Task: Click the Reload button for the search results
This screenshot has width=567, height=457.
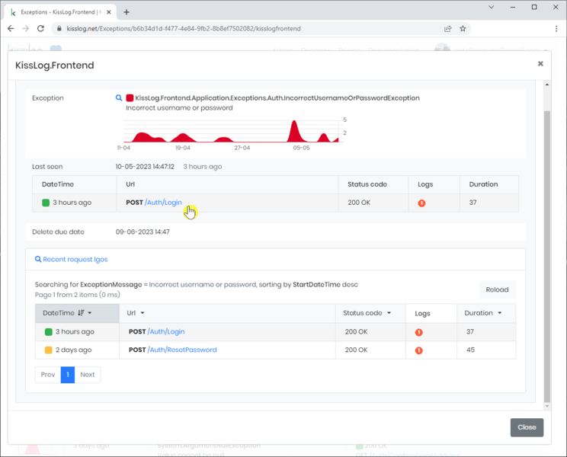Action: click(497, 289)
